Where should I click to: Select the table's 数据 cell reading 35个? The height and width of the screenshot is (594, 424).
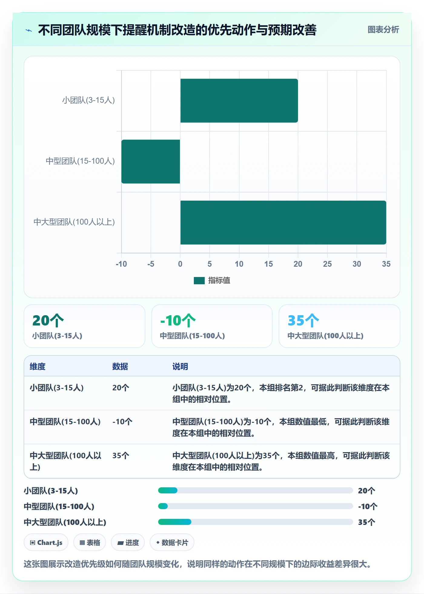click(121, 456)
